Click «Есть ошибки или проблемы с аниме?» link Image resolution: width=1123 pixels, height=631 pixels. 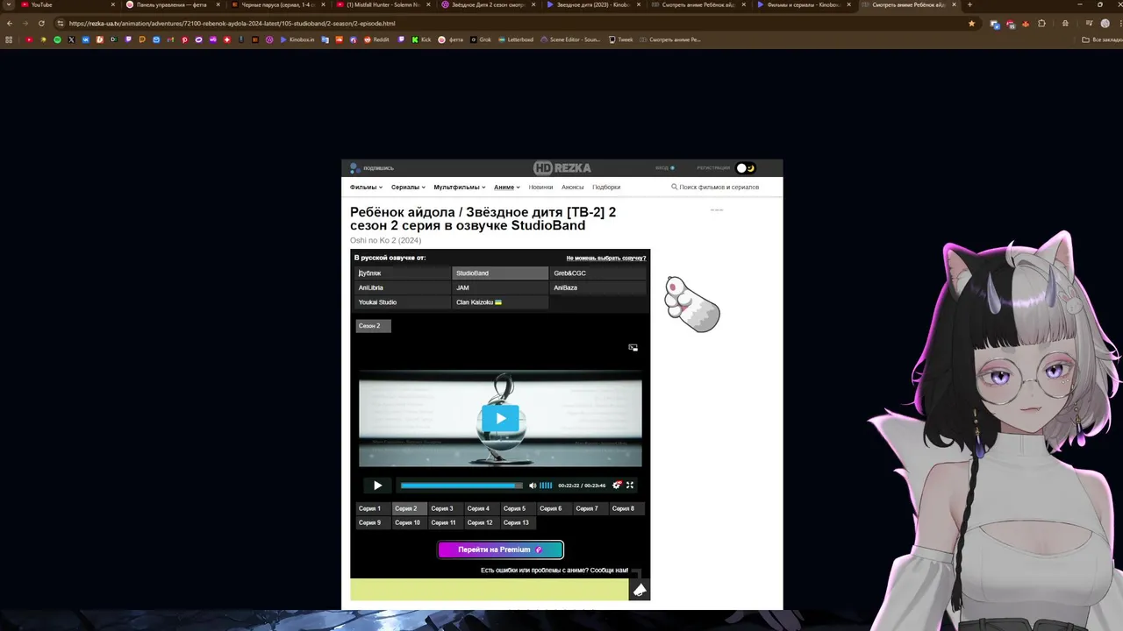(x=554, y=571)
